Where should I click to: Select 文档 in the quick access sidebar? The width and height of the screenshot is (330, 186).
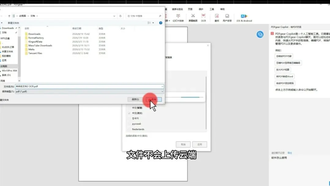[4, 32]
